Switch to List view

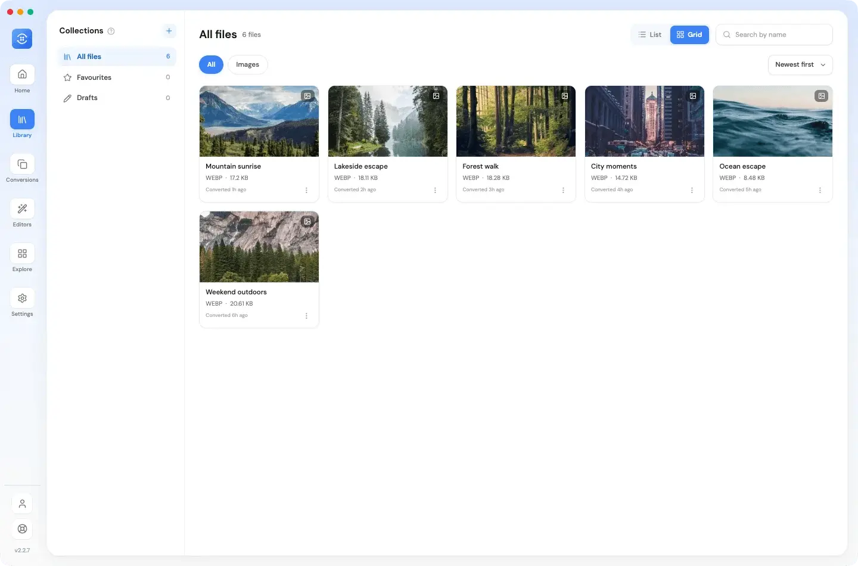point(650,35)
